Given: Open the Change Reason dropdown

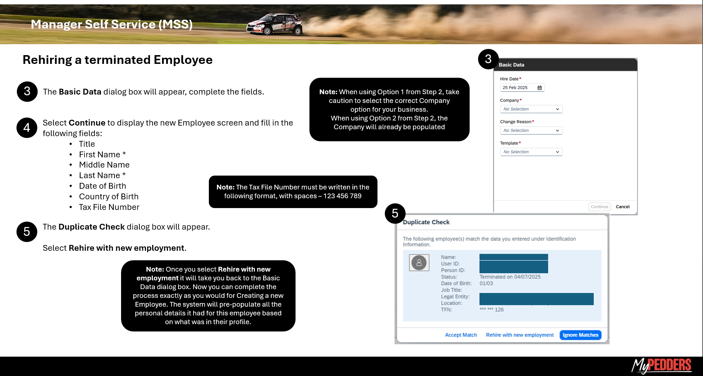Looking at the screenshot, I should [531, 131].
